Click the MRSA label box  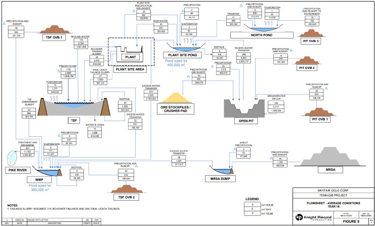pos(330,169)
